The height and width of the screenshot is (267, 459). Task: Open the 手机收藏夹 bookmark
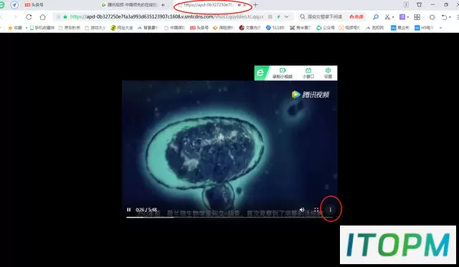pyautogui.click(x=42, y=28)
